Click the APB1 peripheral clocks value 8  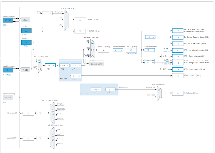pos(178,50)
